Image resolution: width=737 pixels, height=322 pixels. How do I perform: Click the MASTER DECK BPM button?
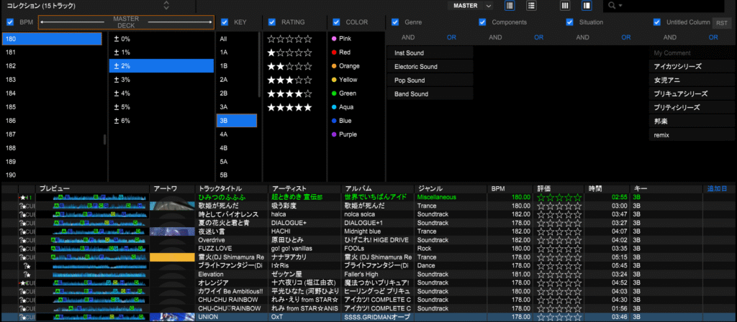pyautogui.click(x=126, y=22)
